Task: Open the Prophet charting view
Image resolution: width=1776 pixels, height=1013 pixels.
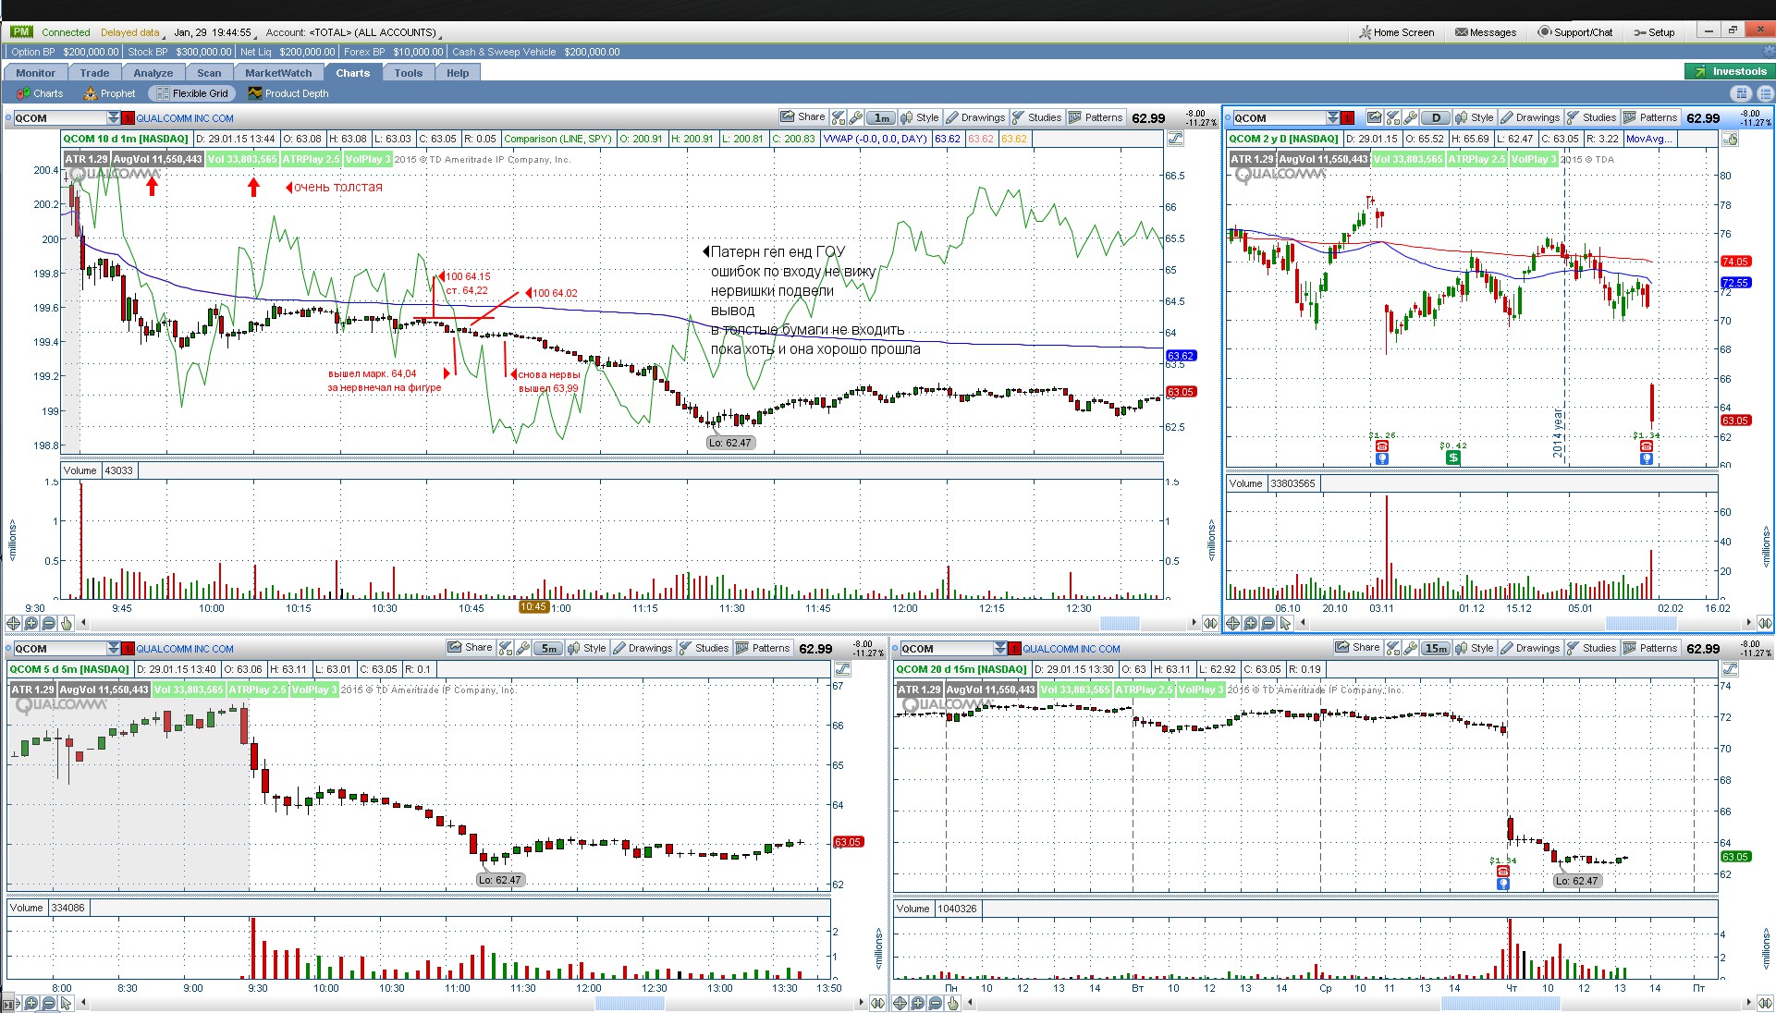Action: click(109, 93)
